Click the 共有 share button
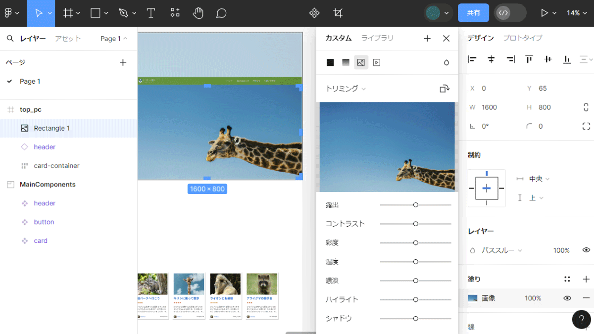 [x=474, y=13]
